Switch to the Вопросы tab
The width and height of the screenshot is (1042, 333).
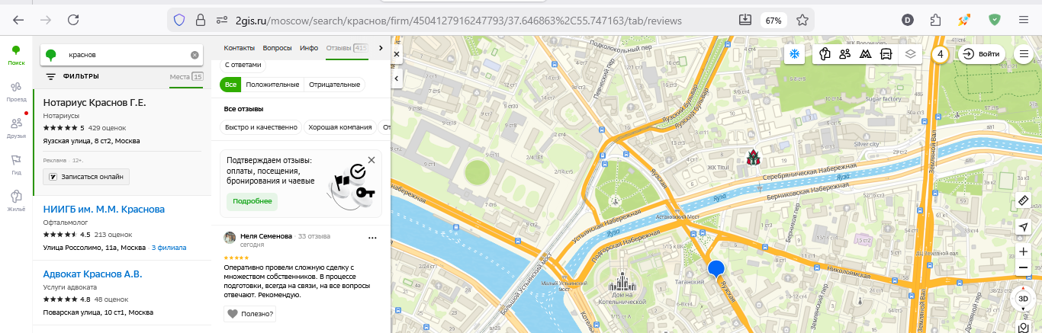278,48
